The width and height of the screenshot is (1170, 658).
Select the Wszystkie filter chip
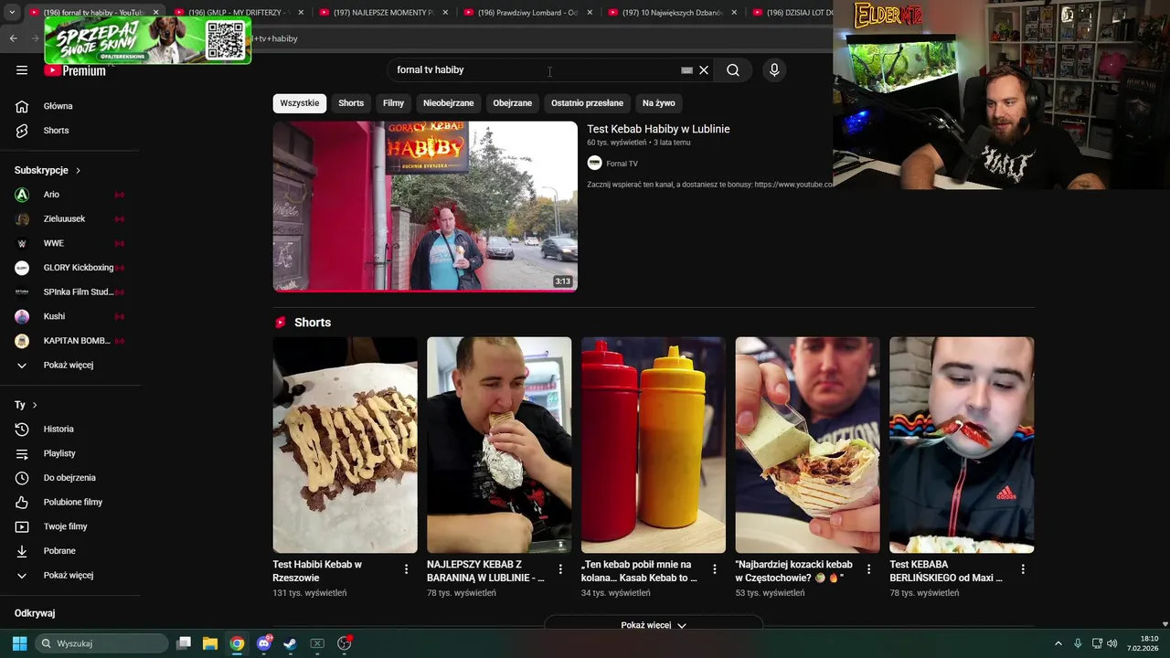300,103
